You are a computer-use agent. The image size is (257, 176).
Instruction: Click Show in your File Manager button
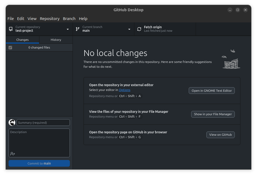pyautogui.click(x=213, y=114)
